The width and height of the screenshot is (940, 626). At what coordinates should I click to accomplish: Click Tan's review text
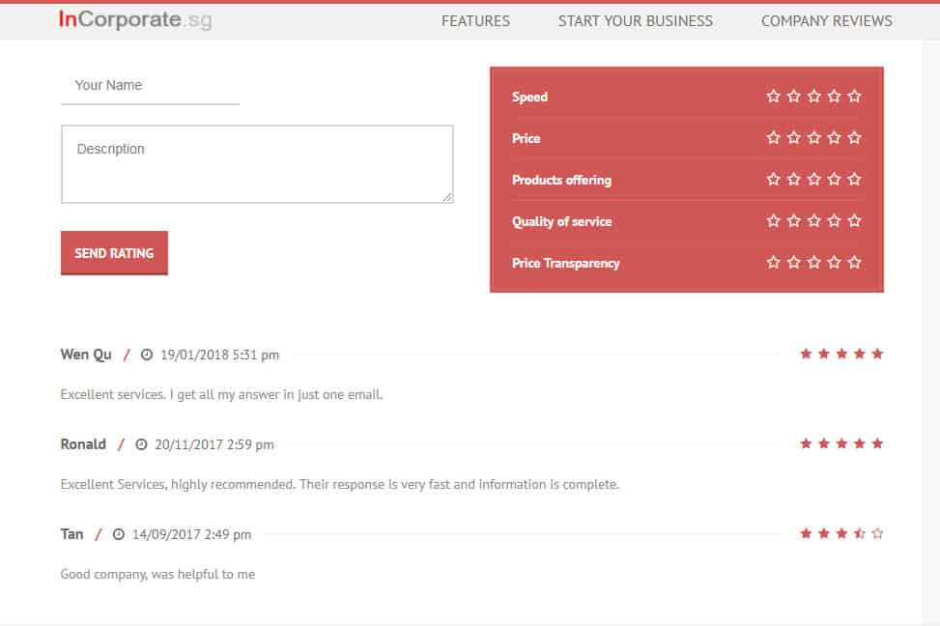[157, 575]
